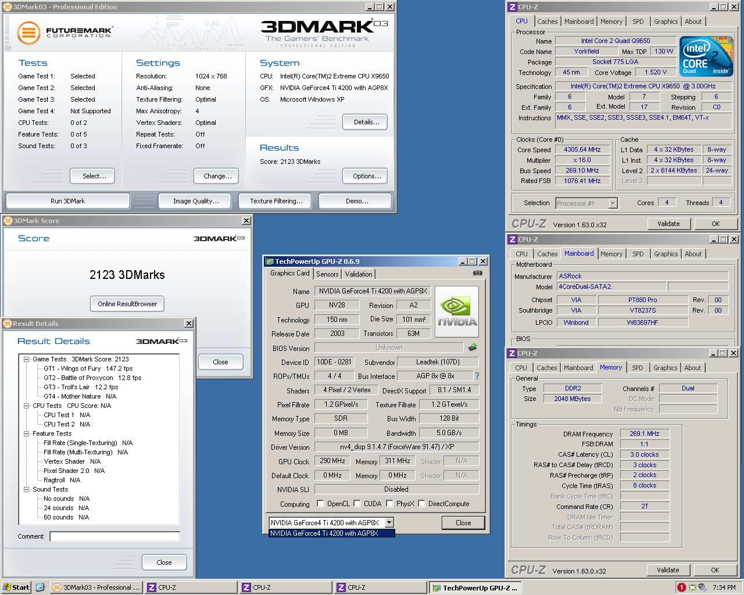The image size is (744, 595).
Task: Select GT3 - Troll's Lair row
Action: pos(81,387)
